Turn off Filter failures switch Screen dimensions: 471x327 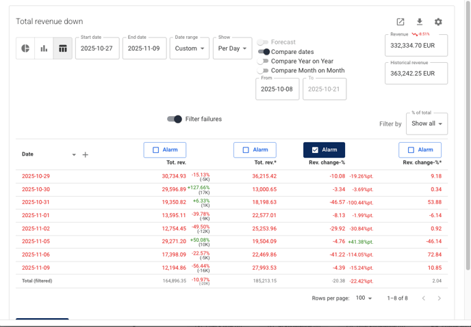pos(175,119)
